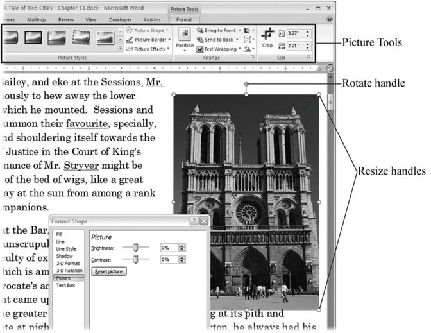Open the Position gallery in Arrange
The width and height of the screenshot is (431, 333).
click(x=185, y=38)
